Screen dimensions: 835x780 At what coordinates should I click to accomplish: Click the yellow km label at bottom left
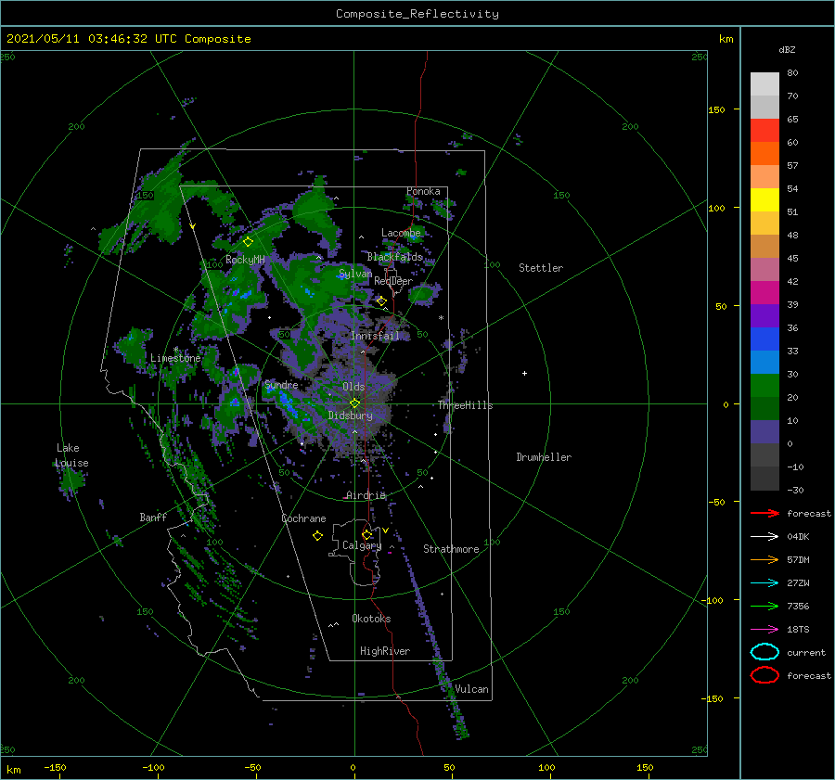click(x=13, y=770)
